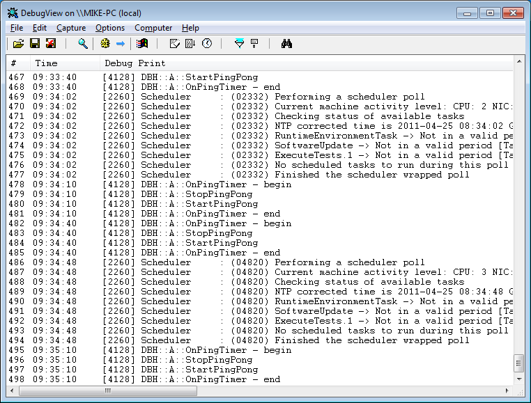The width and height of the screenshot is (531, 403).
Task: Select row 476 No scheduled tasks entry
Action: (259, 165)
